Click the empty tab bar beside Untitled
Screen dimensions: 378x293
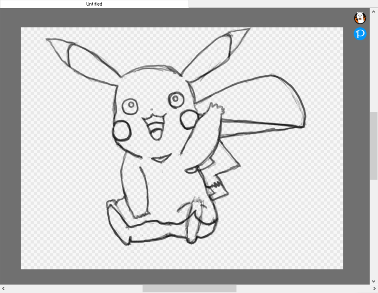(281, 4)
